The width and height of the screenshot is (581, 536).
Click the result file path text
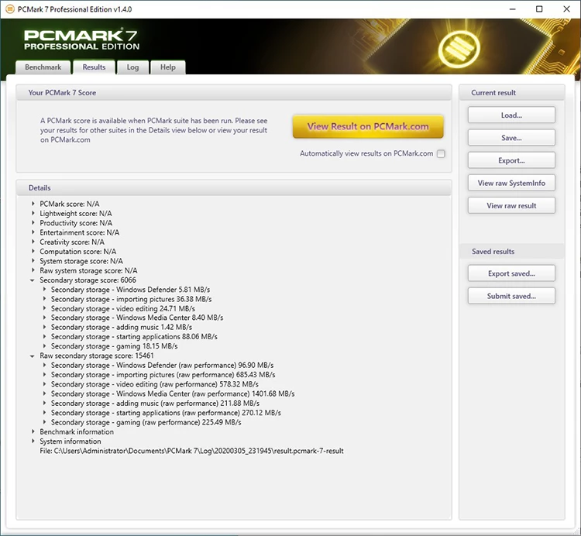click(191, 451)
